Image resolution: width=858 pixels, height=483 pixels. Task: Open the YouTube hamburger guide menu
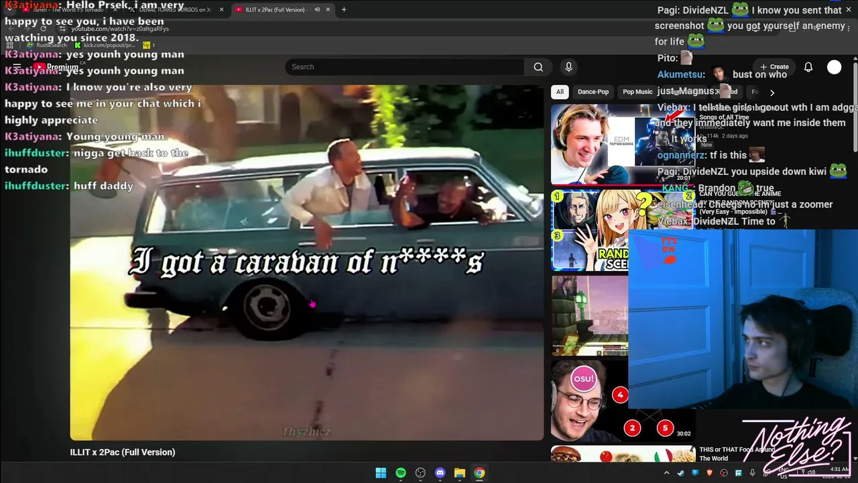[x=17, y=67]
